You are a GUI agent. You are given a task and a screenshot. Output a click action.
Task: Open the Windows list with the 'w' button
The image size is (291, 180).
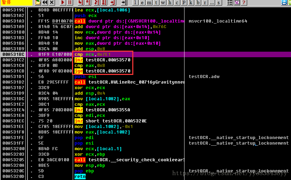163,2
